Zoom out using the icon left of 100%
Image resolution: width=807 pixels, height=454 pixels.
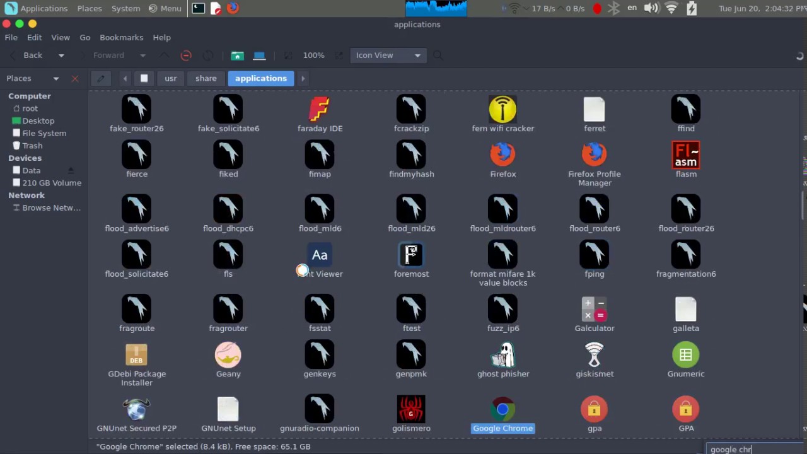coord(288,55)
